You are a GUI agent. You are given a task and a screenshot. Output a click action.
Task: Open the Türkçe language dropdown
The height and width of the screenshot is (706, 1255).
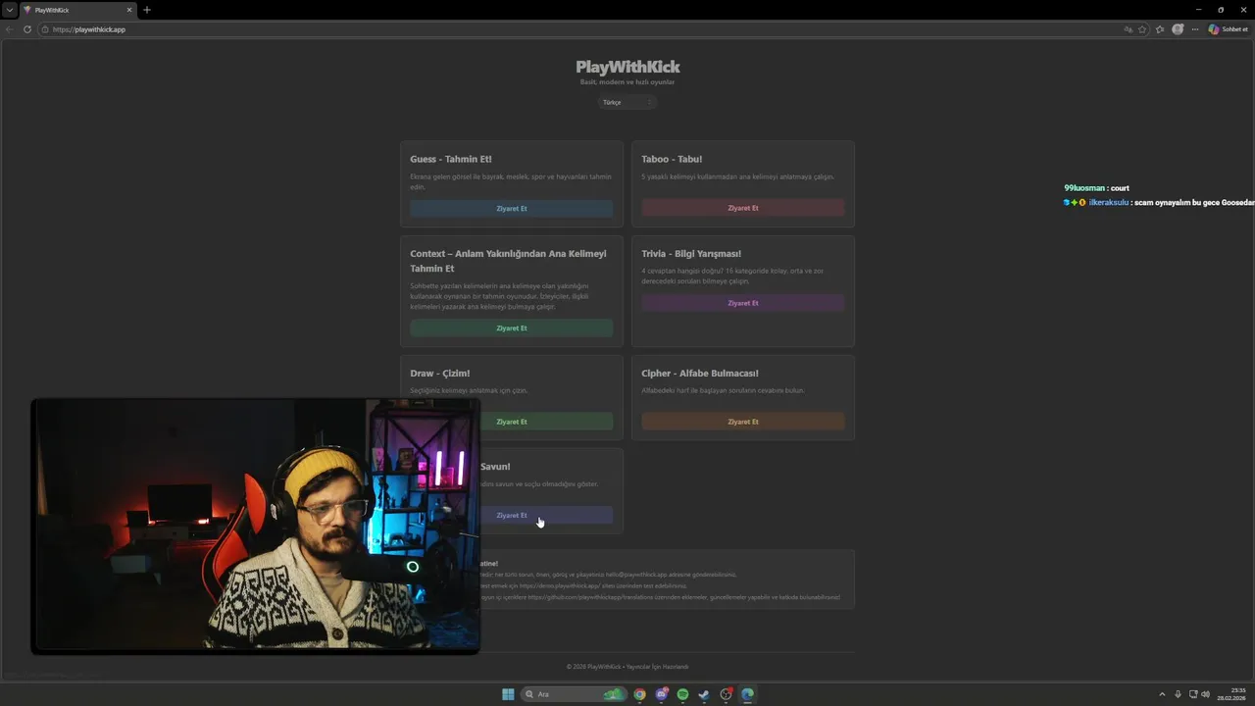point(627,102)
